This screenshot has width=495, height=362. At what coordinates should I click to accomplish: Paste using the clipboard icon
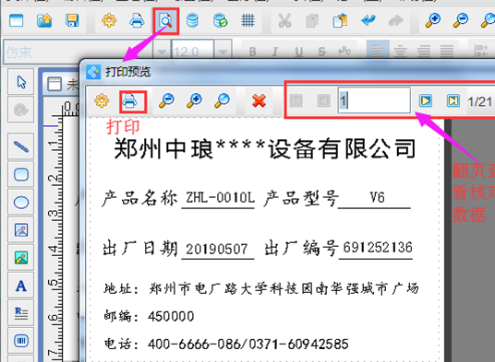[x=340, y=21]
